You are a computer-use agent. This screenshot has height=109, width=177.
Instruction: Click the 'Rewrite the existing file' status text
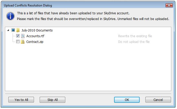(x=135, y=36)
